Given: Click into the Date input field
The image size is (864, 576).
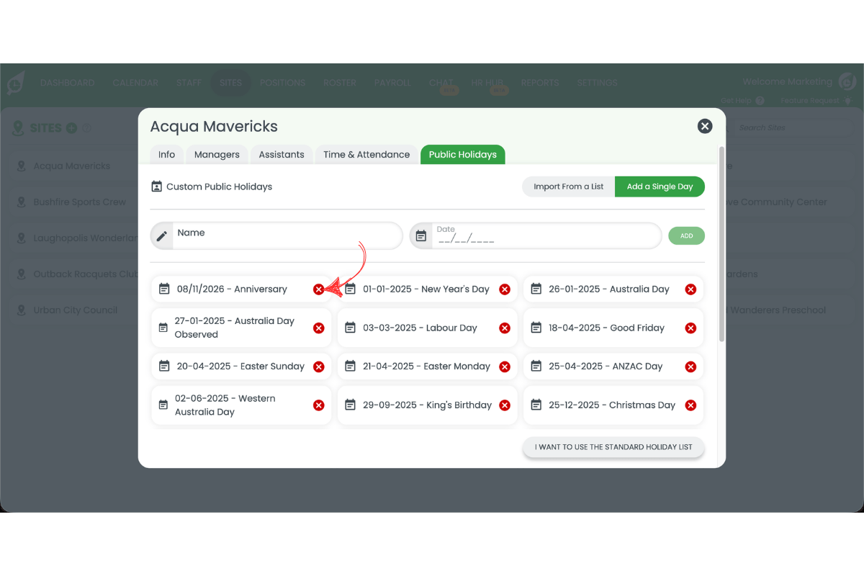Looking at the screenshot, I should pos(544,239).
